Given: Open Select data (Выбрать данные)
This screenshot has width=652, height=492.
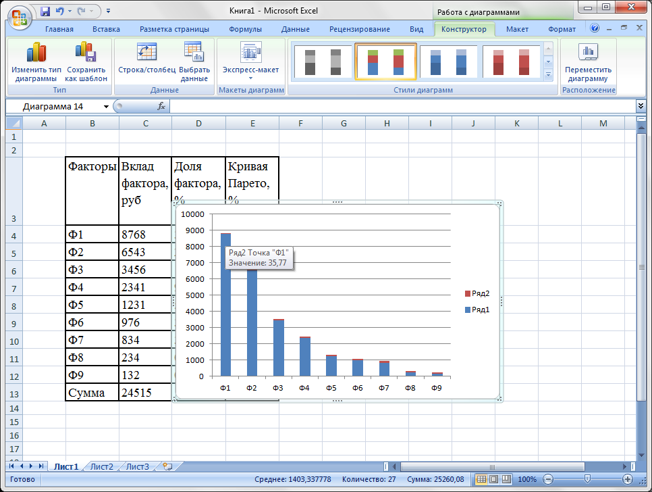Looking at the screenshot, I should (194, 62).
